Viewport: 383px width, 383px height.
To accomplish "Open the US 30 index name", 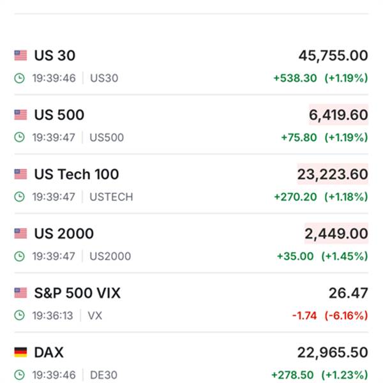I will tap(54, 56).
